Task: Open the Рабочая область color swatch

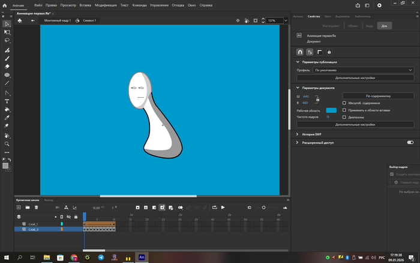Action: pyautogui.click(x=331, y=110)
